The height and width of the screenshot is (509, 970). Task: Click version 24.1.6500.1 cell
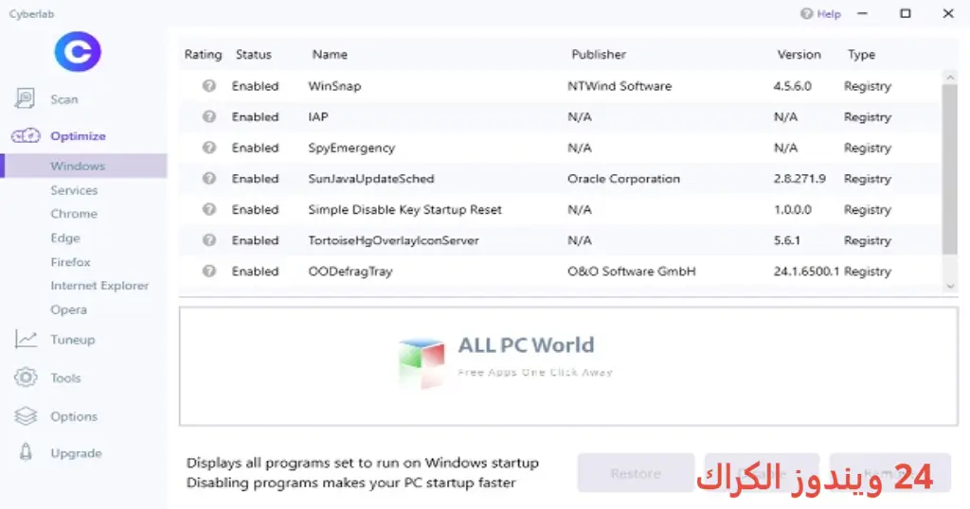tap(807, 272)
